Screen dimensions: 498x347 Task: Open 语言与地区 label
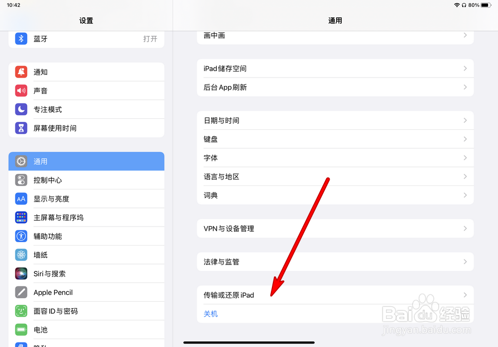tap(222, 176)
